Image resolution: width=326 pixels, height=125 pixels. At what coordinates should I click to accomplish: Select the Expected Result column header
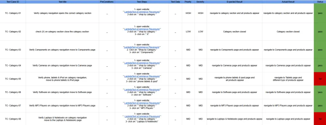234,2
